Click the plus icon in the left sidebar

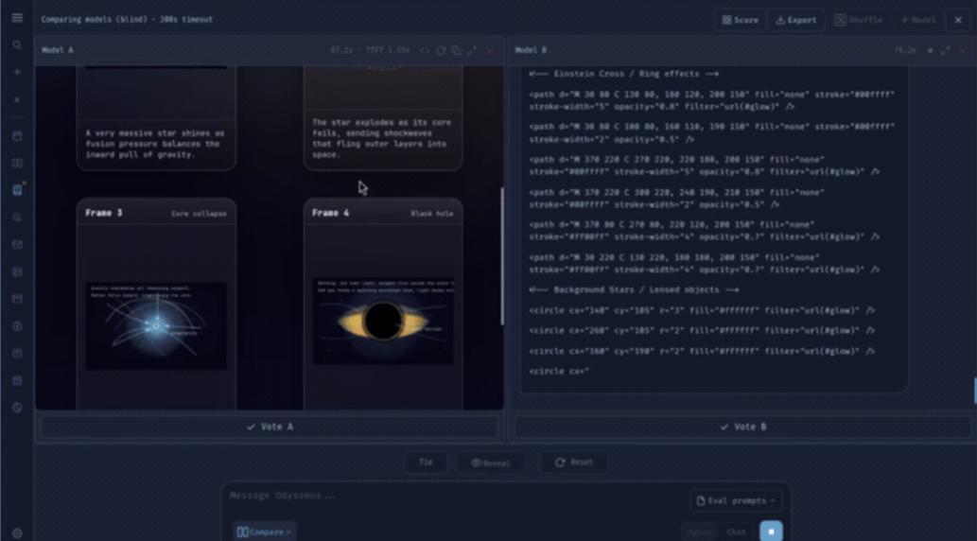pos(17,72)
